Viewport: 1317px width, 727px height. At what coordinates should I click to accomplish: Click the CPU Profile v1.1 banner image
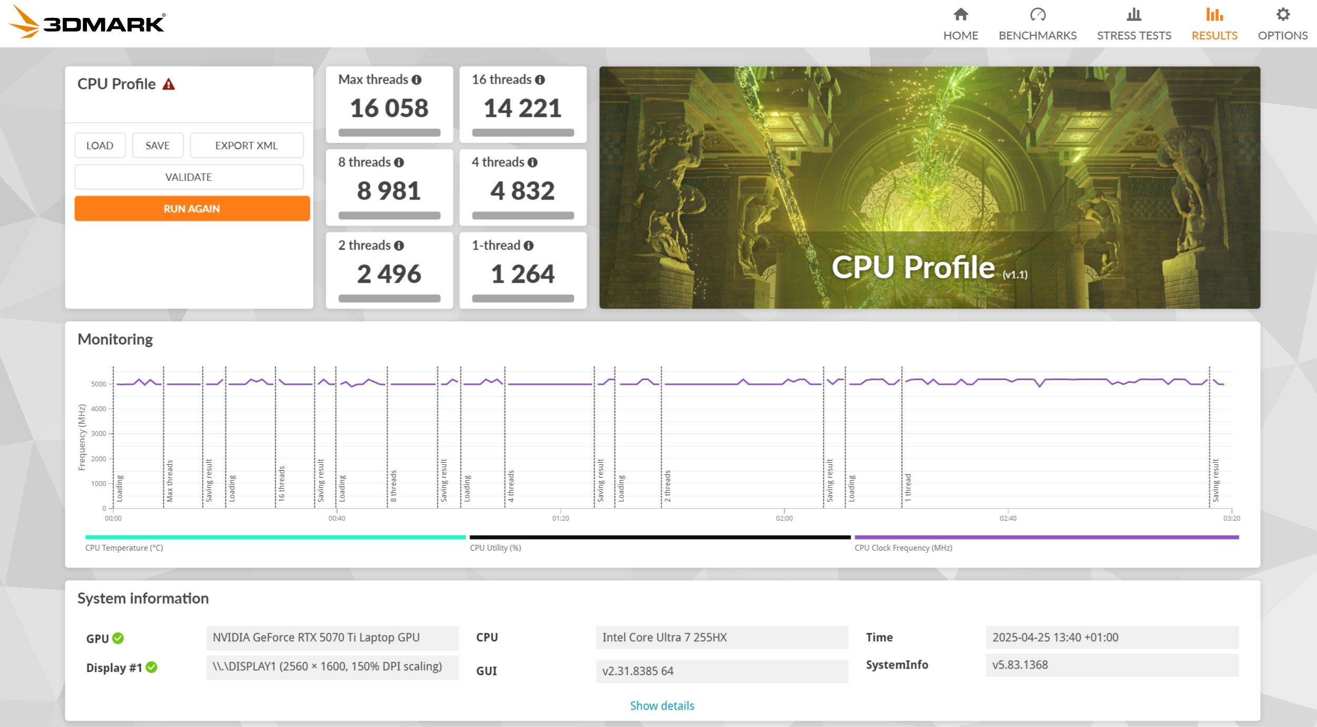pyautogui.click(x=930, y=187)
